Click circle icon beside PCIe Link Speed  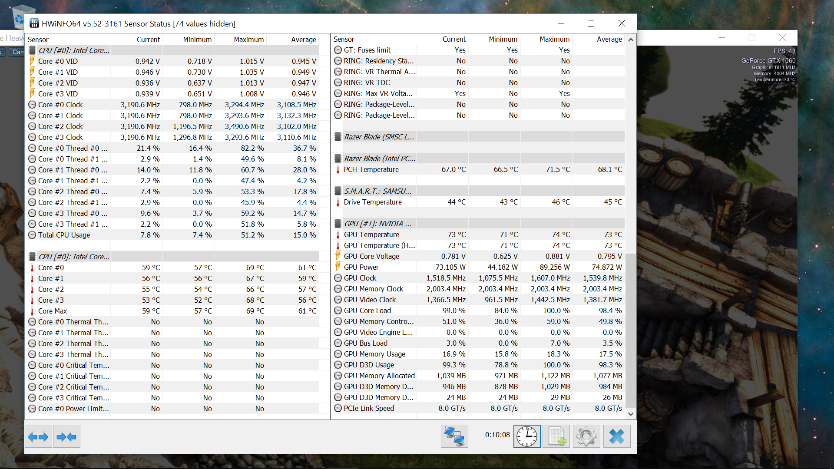[x=338, y=408]
